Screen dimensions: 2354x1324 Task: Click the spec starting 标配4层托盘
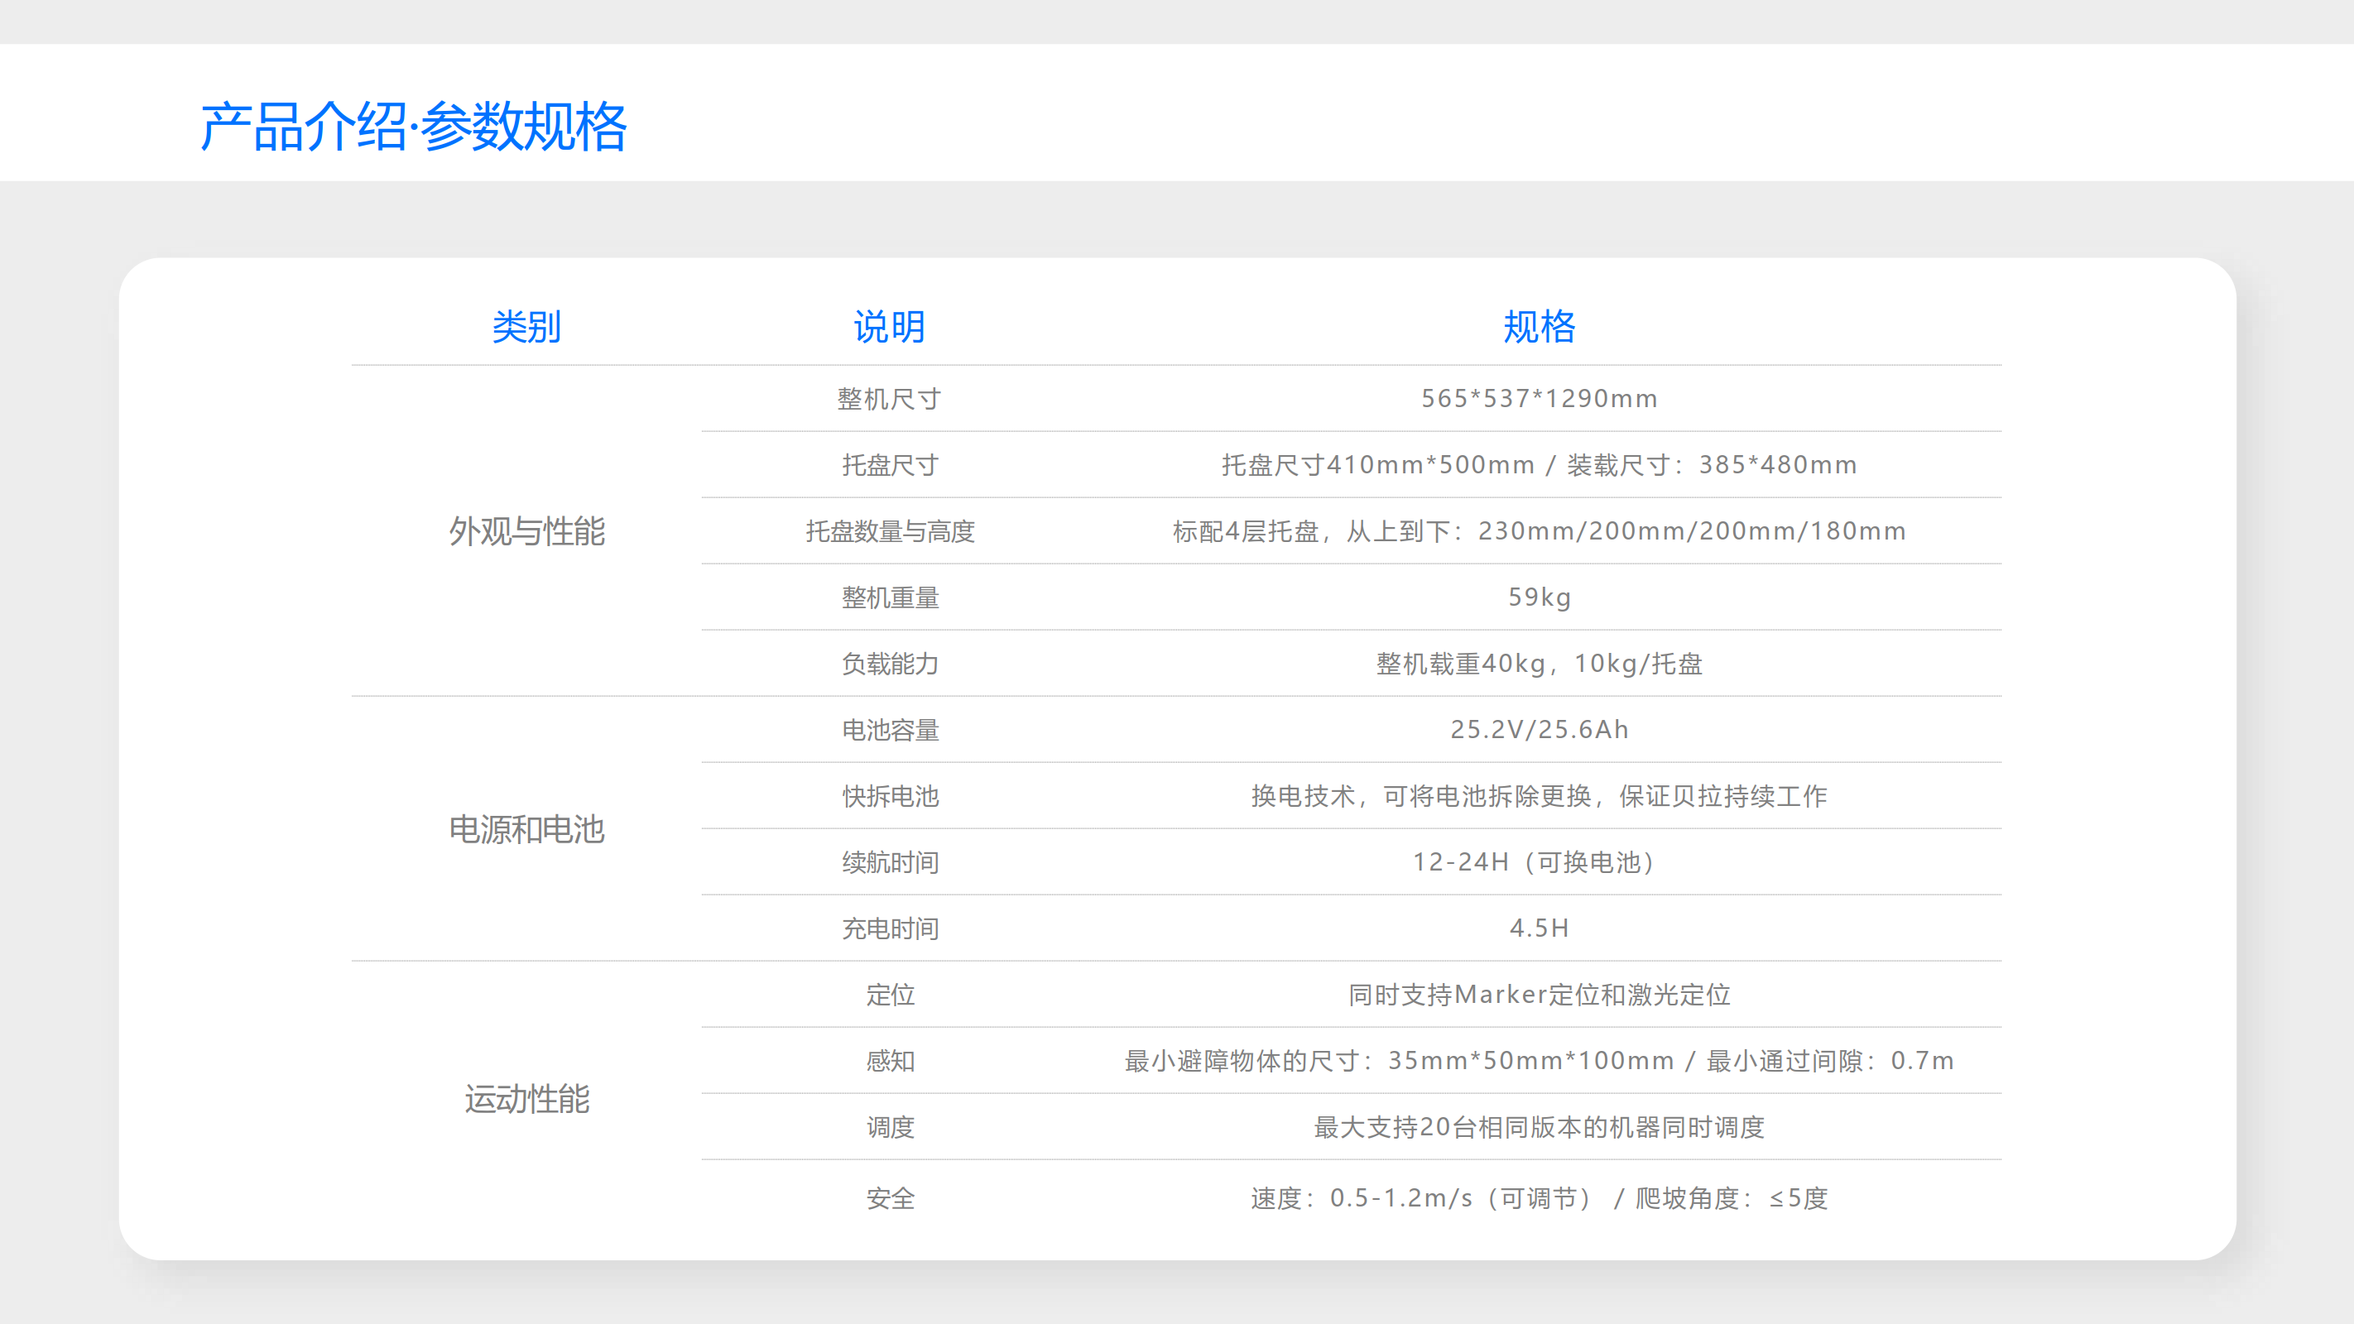1539,531
